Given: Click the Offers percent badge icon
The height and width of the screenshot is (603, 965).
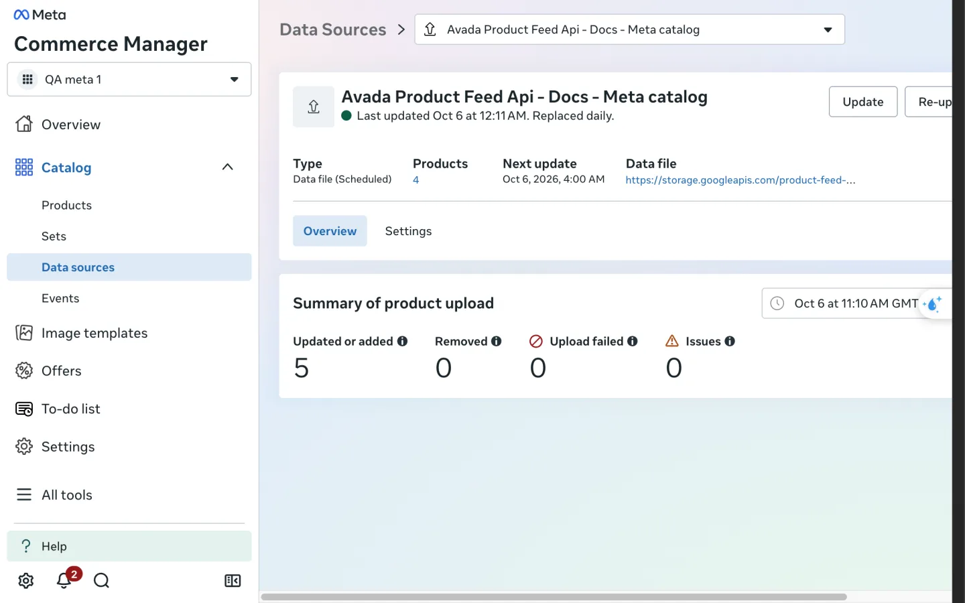Looking at the screenshot, I should pos(24,371).
